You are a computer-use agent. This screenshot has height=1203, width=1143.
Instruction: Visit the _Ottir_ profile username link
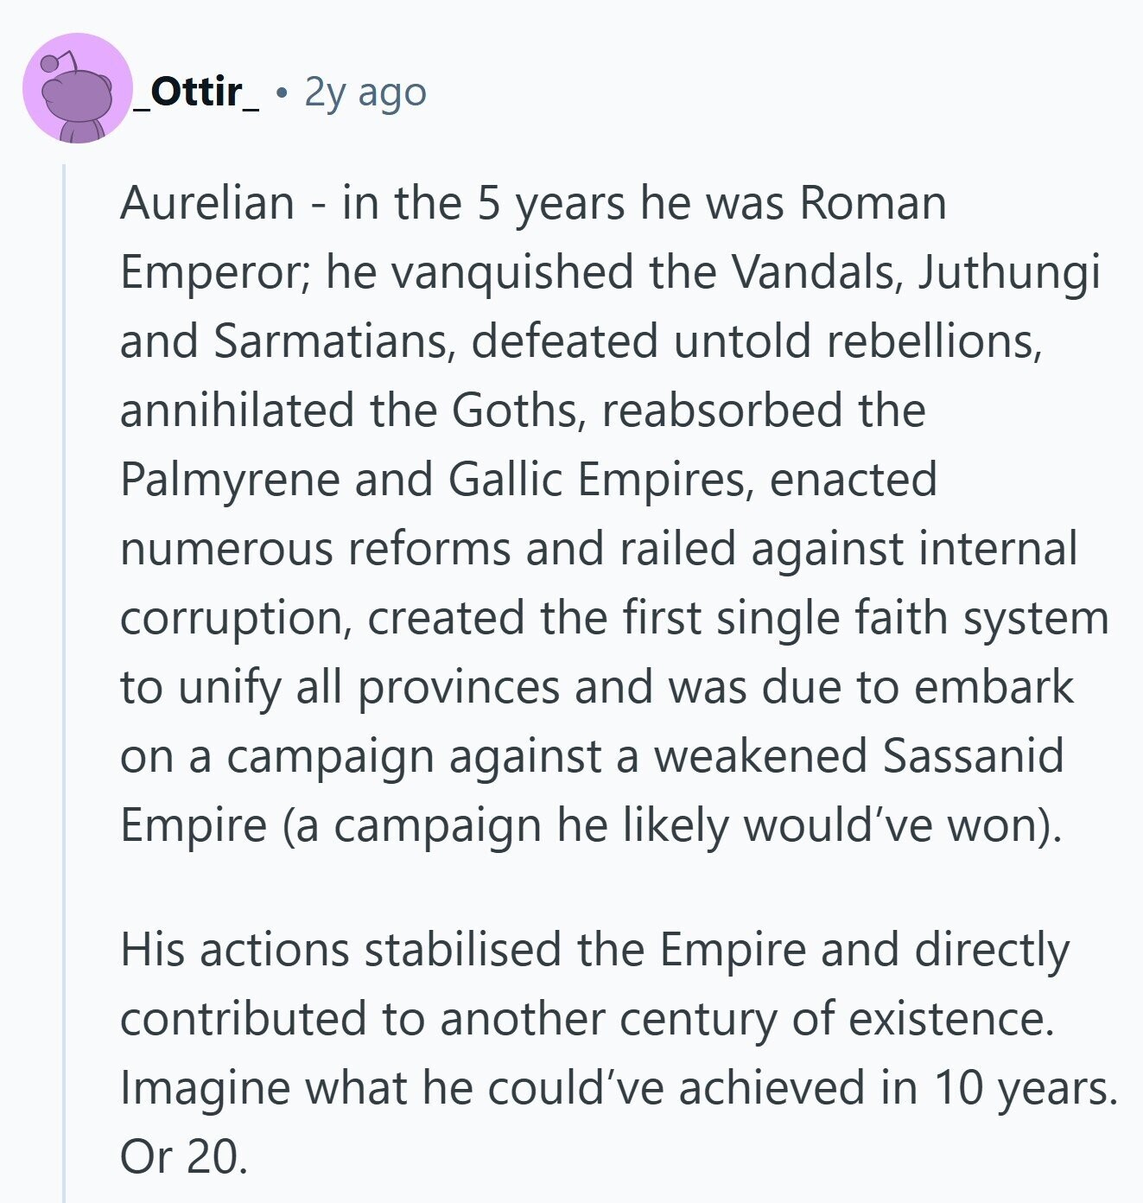point(199,92)
